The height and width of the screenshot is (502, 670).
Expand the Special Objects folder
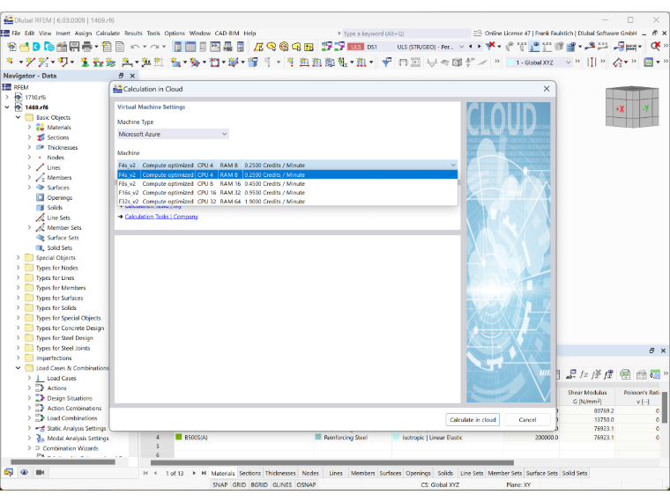coord(18,257)
